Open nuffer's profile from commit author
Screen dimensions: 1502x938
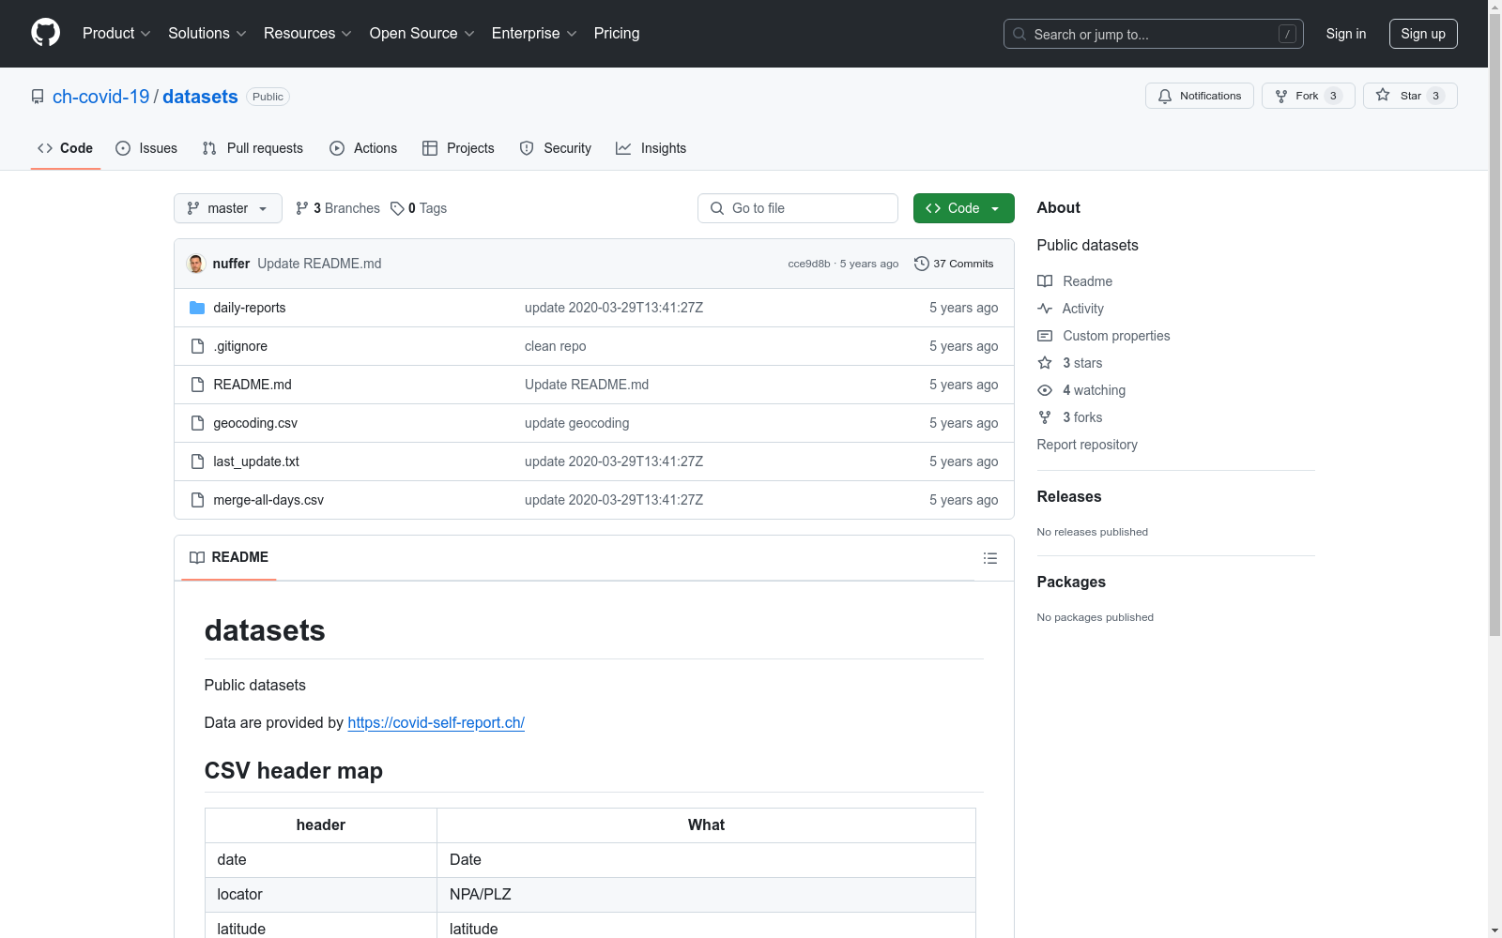(231, 264)
